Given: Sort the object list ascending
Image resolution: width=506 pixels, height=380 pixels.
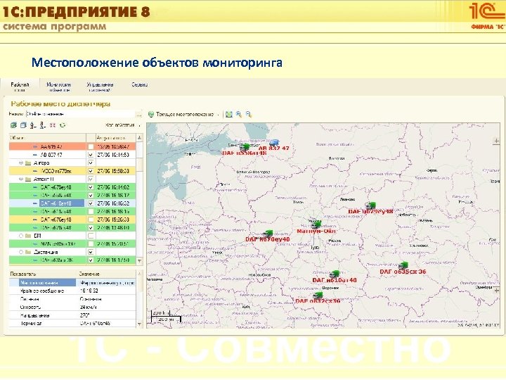Looking at the screenshot, I should coord(33,125).
